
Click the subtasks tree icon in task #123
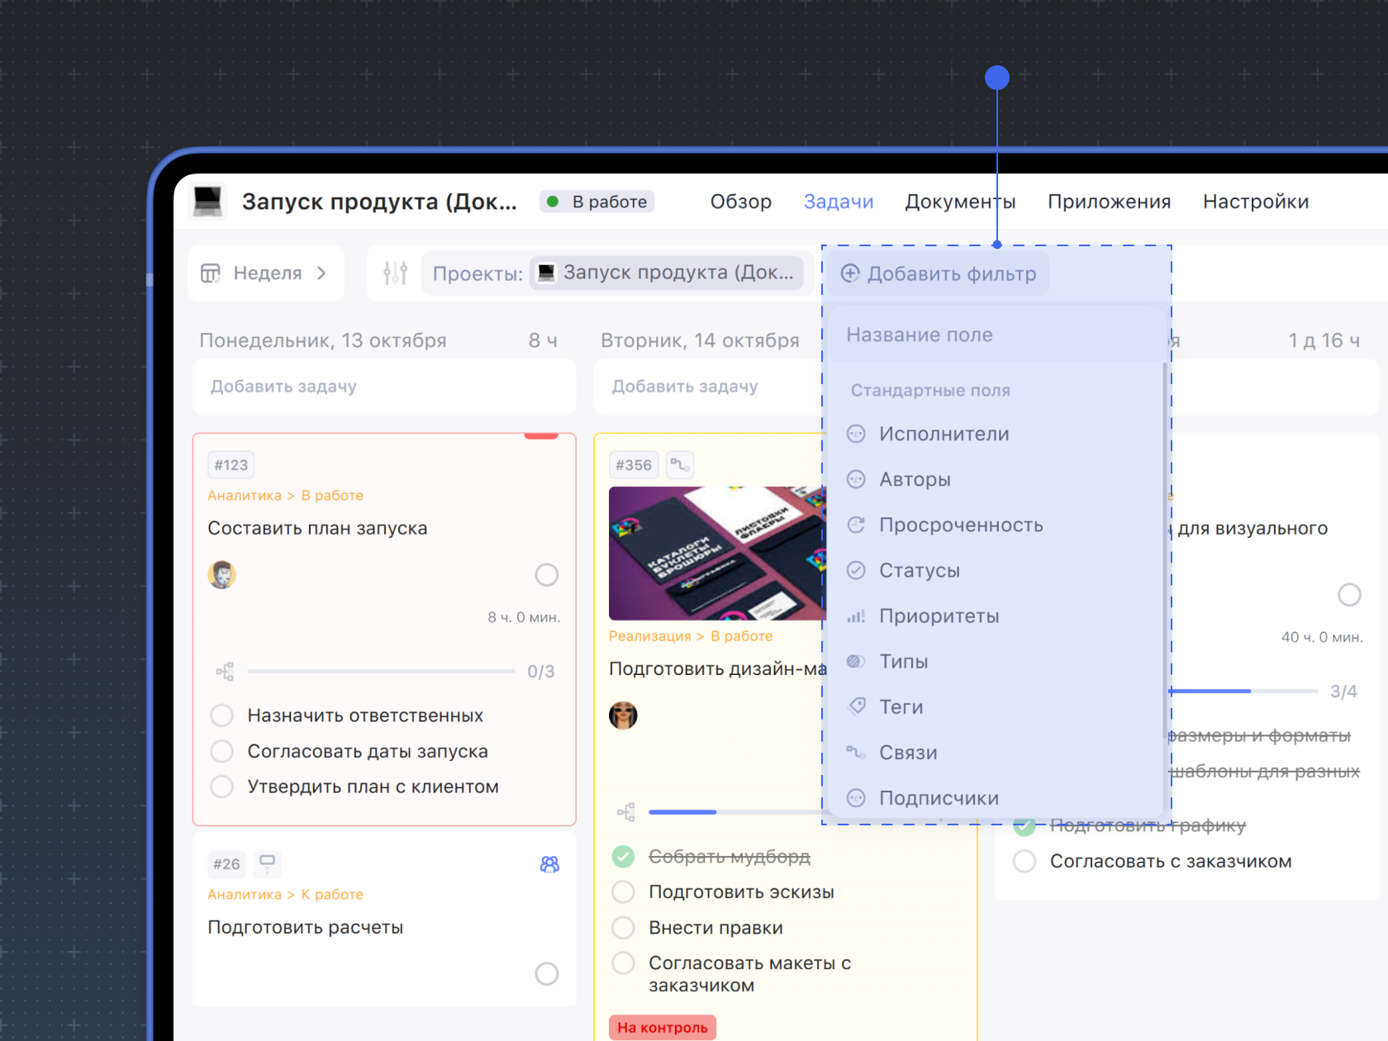[225, 671]
